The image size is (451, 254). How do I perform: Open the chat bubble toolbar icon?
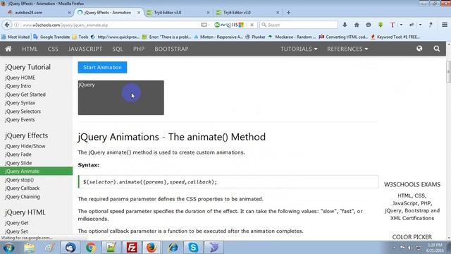pyautogui.click(x=369, y=25)
